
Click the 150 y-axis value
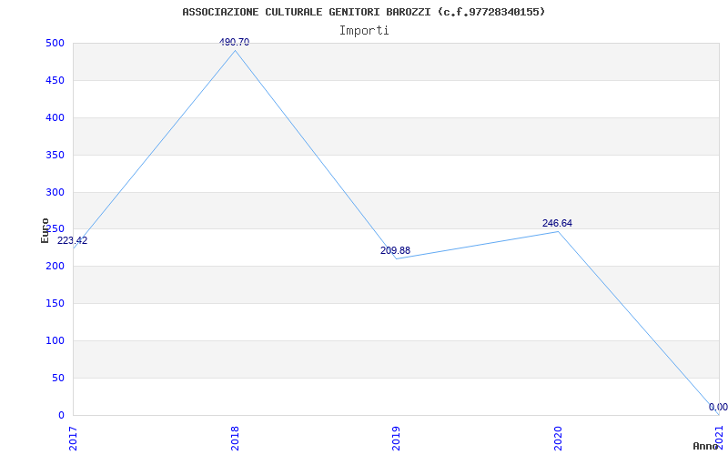click(x=55, y=304)
